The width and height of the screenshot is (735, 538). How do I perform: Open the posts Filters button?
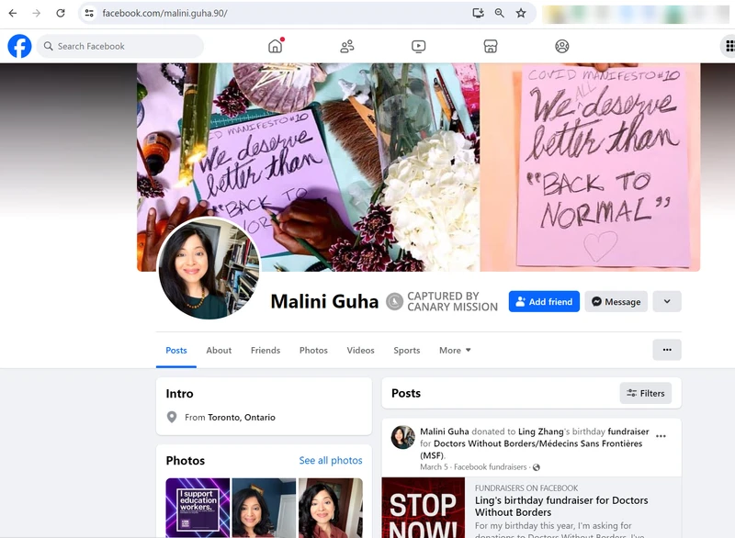pyautogui.click(x=646, y=393)
